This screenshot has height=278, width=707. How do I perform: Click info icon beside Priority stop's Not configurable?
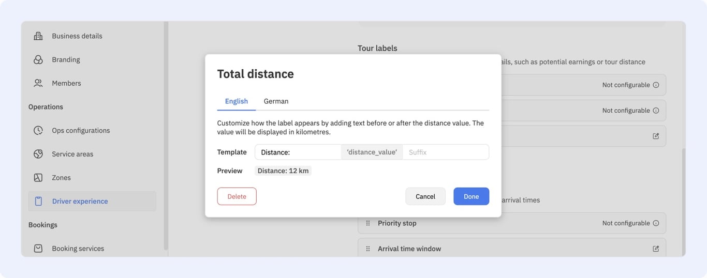[656, 223]
